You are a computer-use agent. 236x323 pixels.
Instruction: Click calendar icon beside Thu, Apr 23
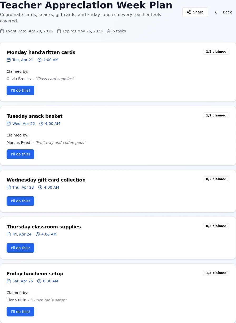click(x=9, y=187)
